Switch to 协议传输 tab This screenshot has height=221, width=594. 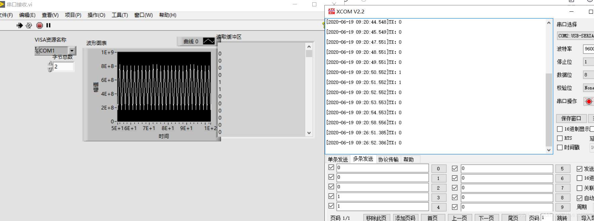tap(388, 159)
